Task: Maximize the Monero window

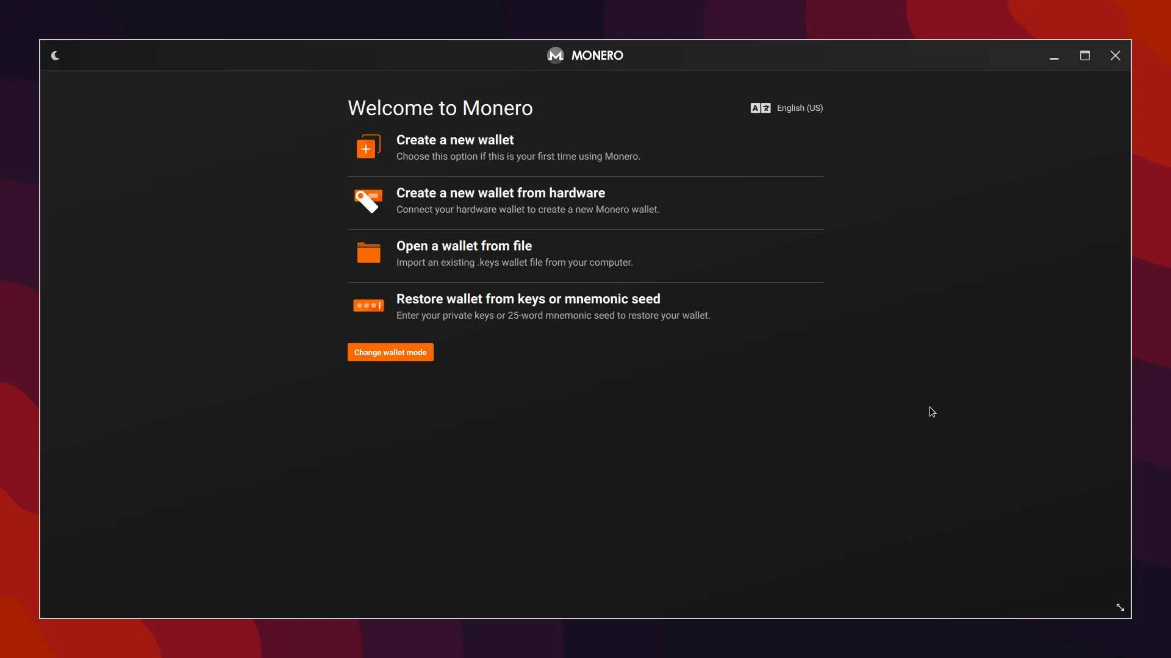Action: (1085, 55)
